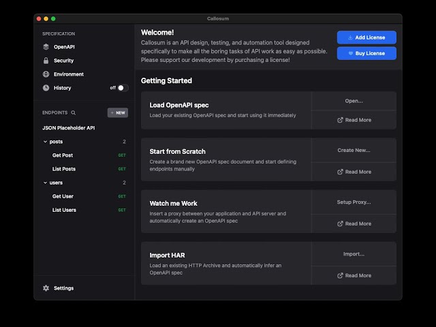Click the download icon on Add License

point(350,37)
